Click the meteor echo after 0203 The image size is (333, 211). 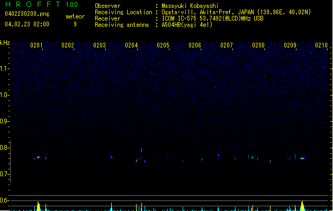tap(111, 157)
